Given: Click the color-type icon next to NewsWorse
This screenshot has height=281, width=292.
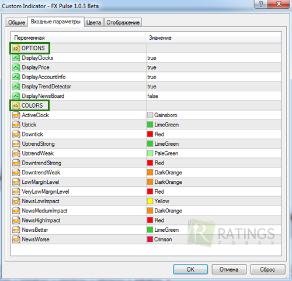Looking at the screenshot, I should (x=16, y=239).
